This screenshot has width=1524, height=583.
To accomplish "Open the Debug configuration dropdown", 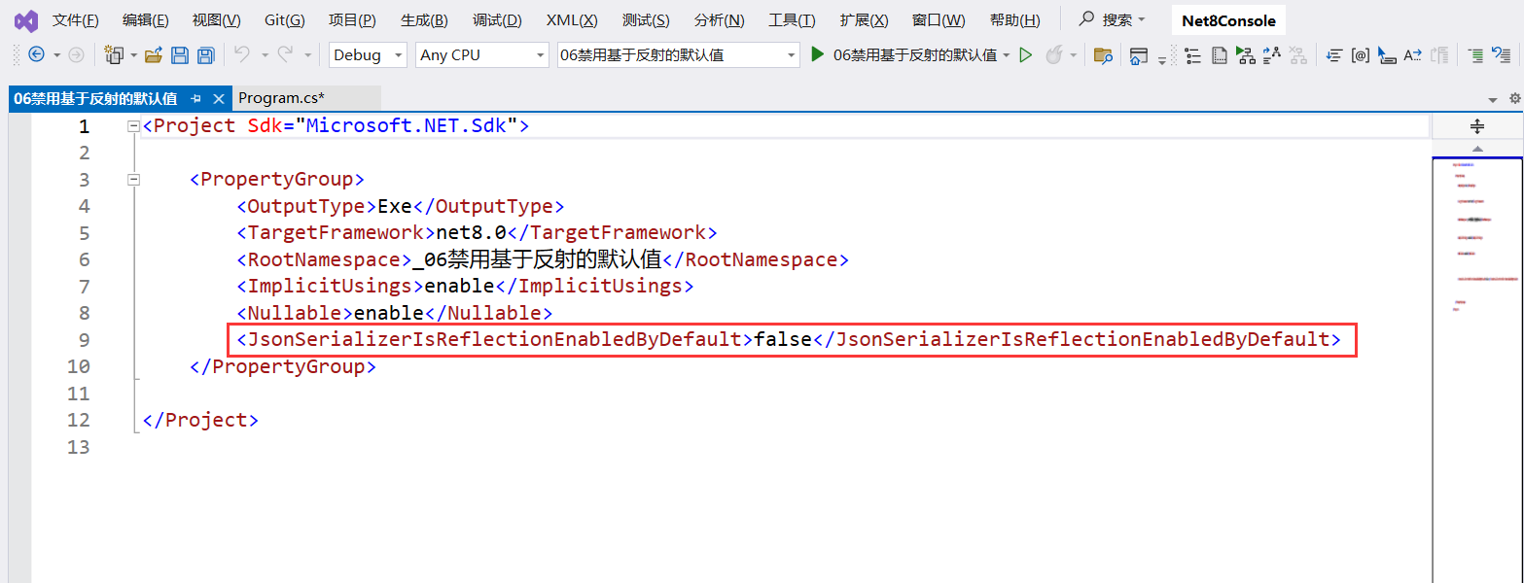I will (x=368, y=55).
